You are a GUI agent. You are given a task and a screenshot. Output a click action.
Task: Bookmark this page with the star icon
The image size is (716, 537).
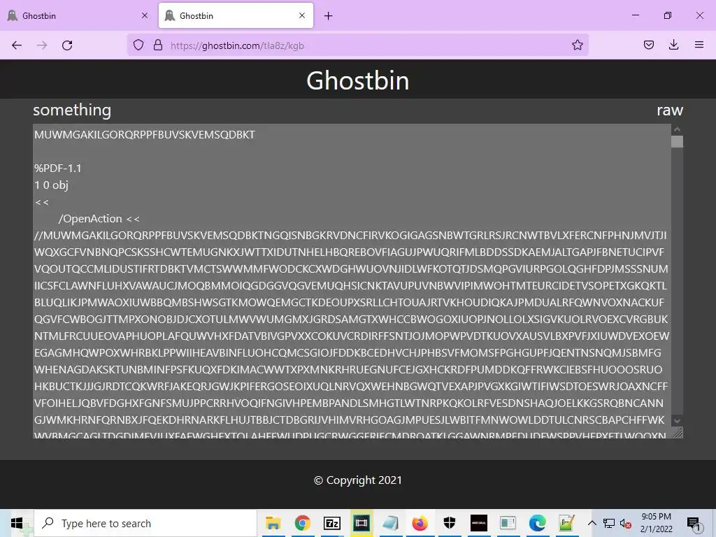coord(577,45)
